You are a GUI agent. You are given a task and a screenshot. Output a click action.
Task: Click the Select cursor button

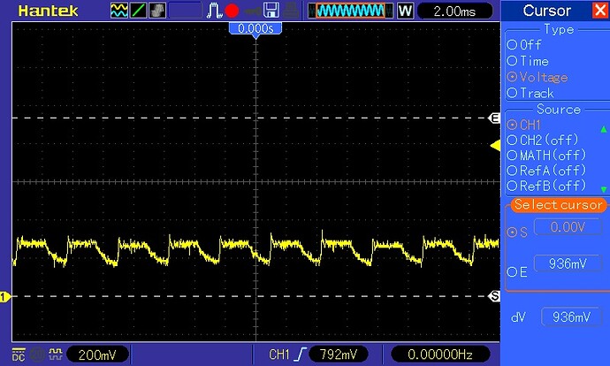pyautogui.click(x=558, y=204)
